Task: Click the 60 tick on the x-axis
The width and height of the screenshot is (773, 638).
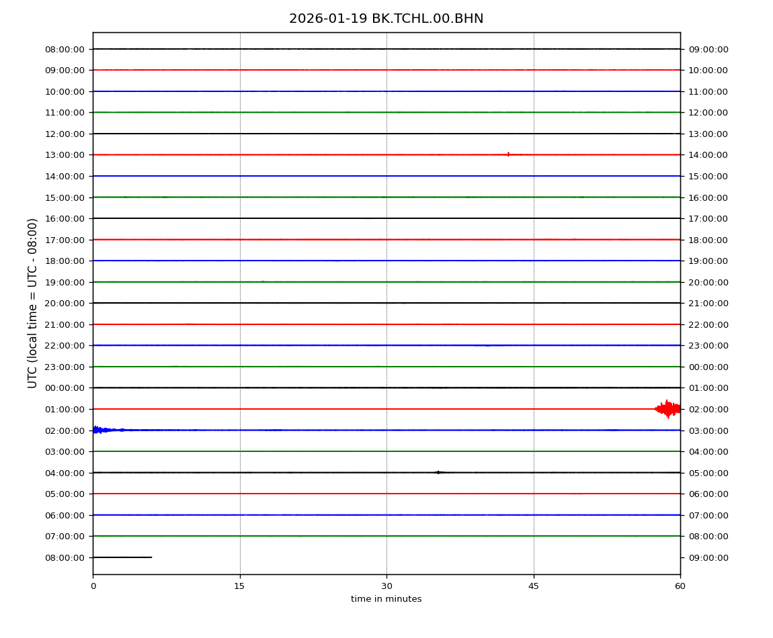Action: [x=680, y=586]
